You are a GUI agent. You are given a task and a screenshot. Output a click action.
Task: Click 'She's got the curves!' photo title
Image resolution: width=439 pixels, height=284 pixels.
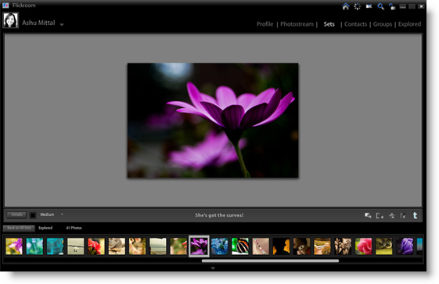219,215
